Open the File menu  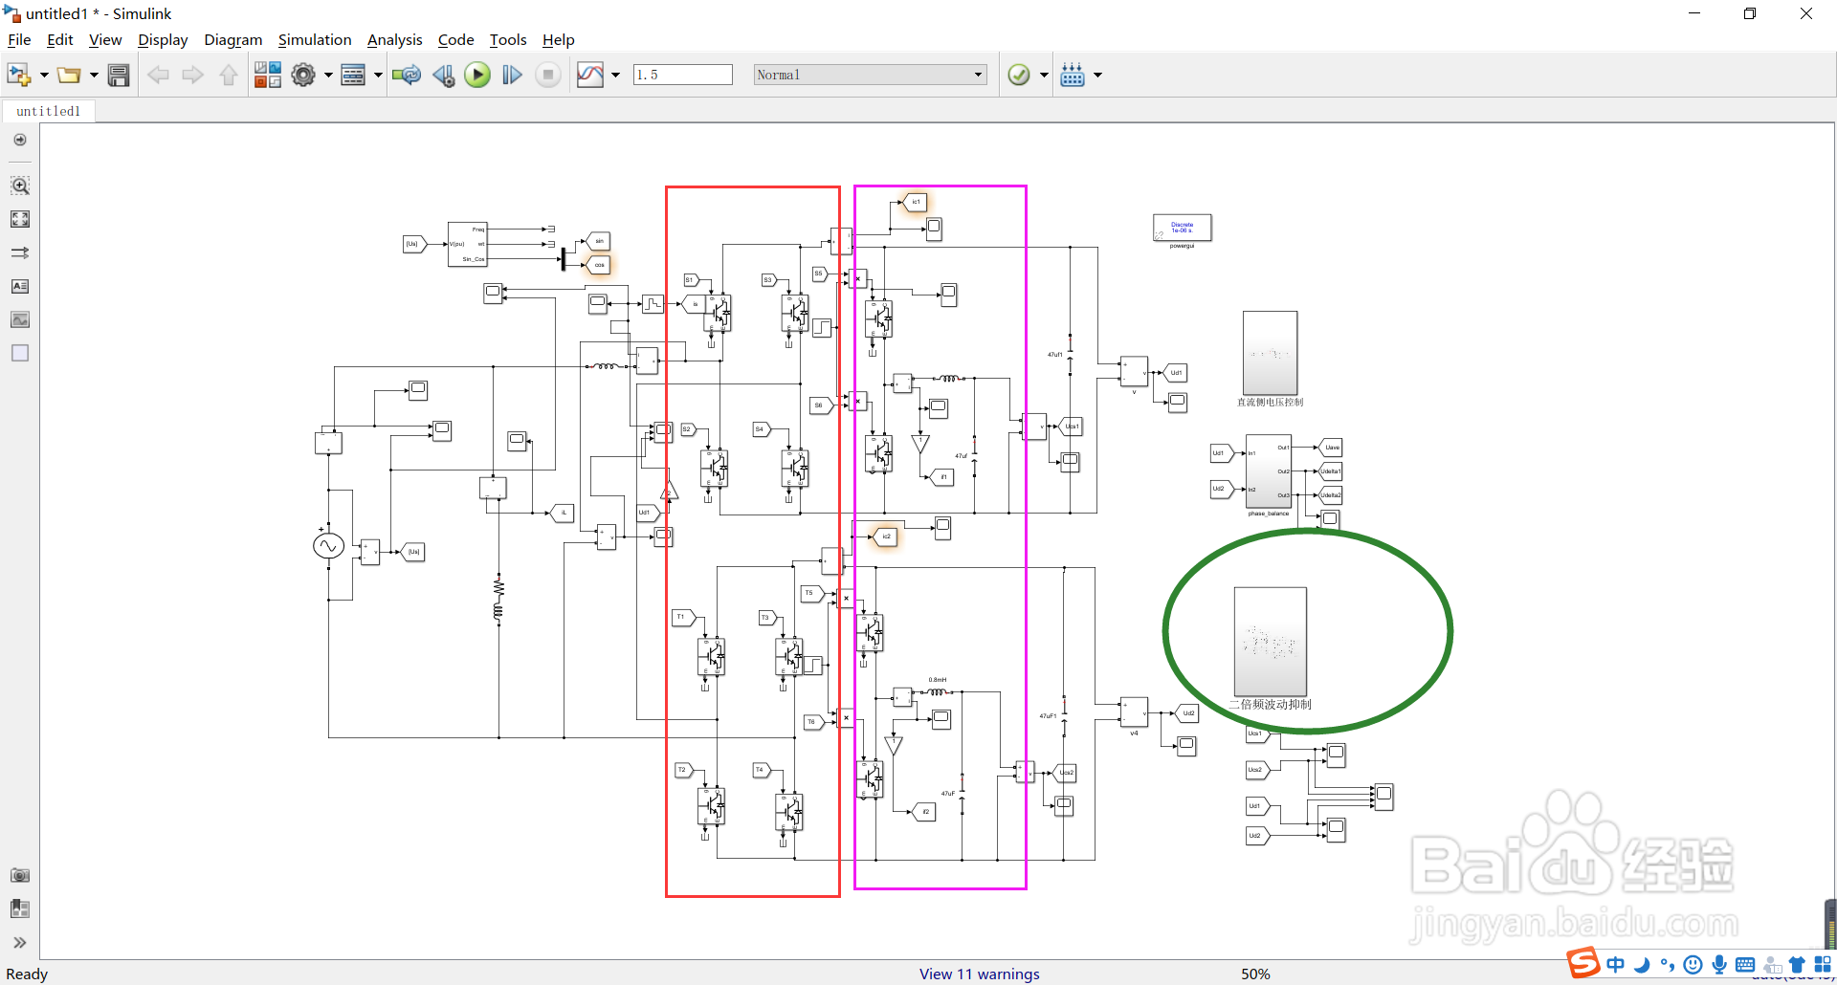pyautogui.click(x=19, y=39)
